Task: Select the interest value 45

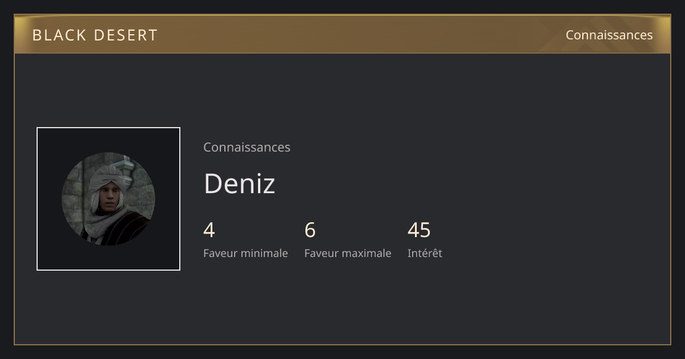Action: click(419, 230)
